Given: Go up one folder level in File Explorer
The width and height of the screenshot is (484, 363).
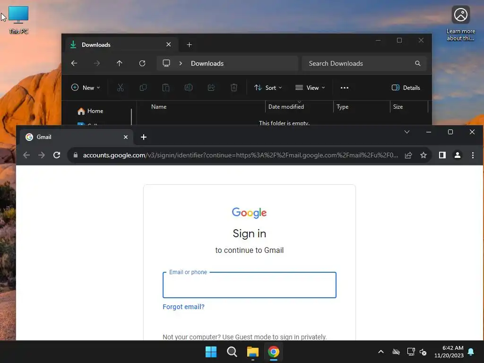Looking at the screenshot, I should [x=120, y=63].
